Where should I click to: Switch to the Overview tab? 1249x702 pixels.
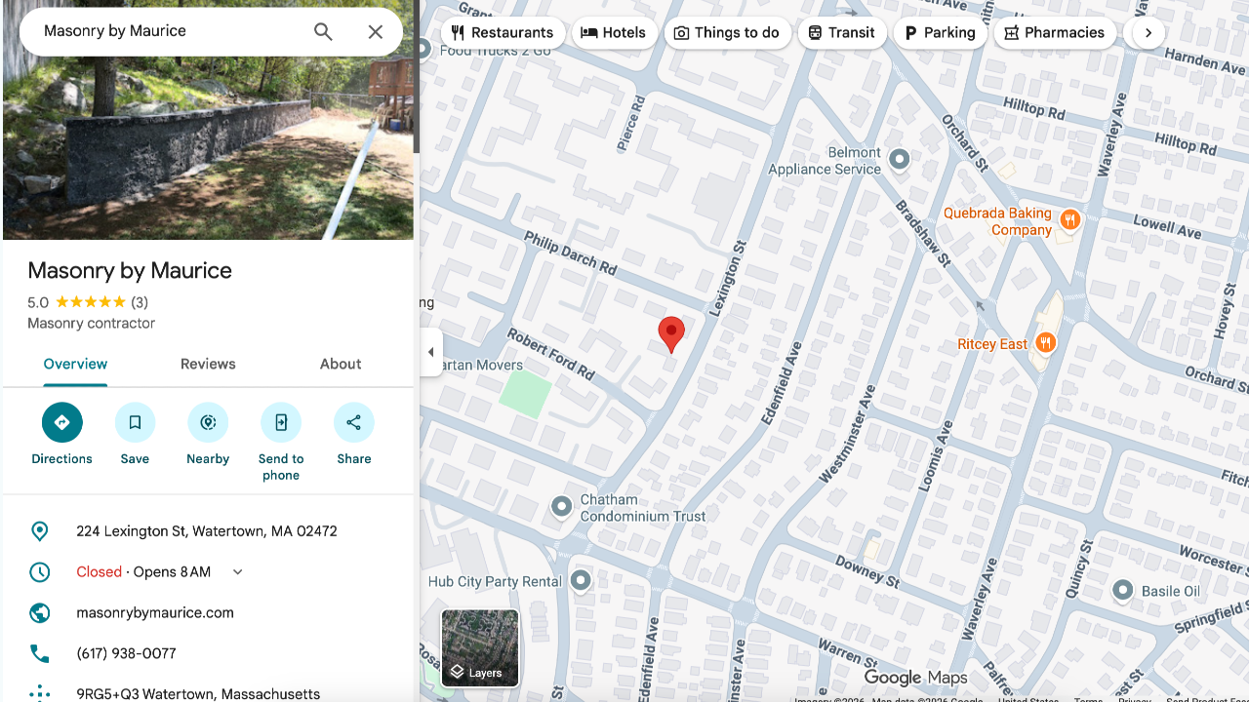pos(75,365)
